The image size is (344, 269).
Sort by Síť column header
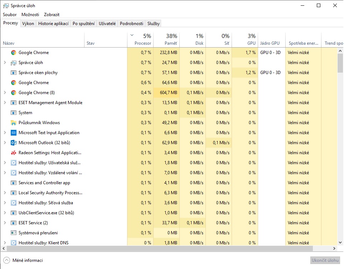click(x=219, y=40)
